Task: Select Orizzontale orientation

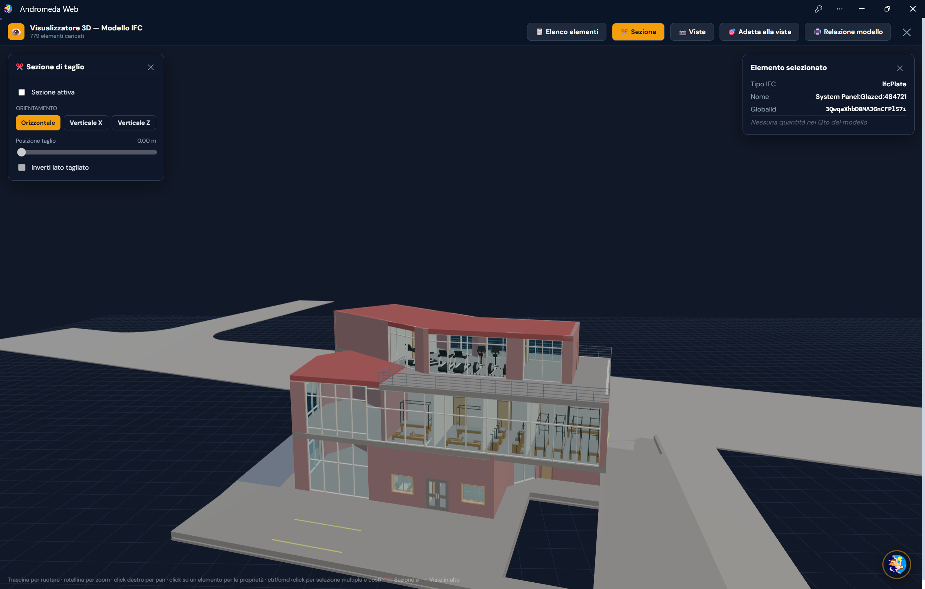Action: (38, 123)
